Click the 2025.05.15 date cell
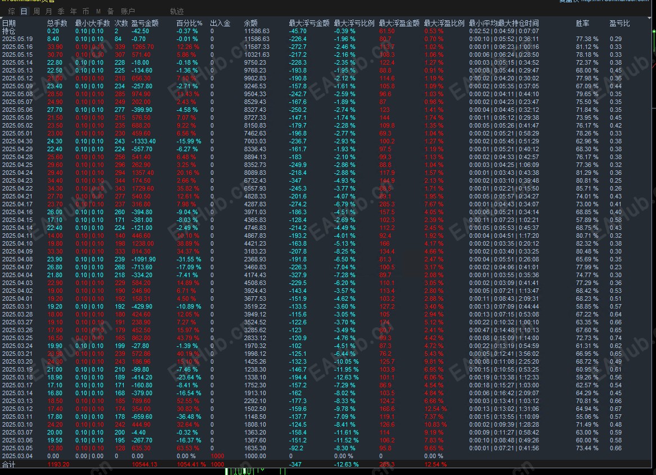This screenshot has height=475, width=656. (x=17, y=55)
